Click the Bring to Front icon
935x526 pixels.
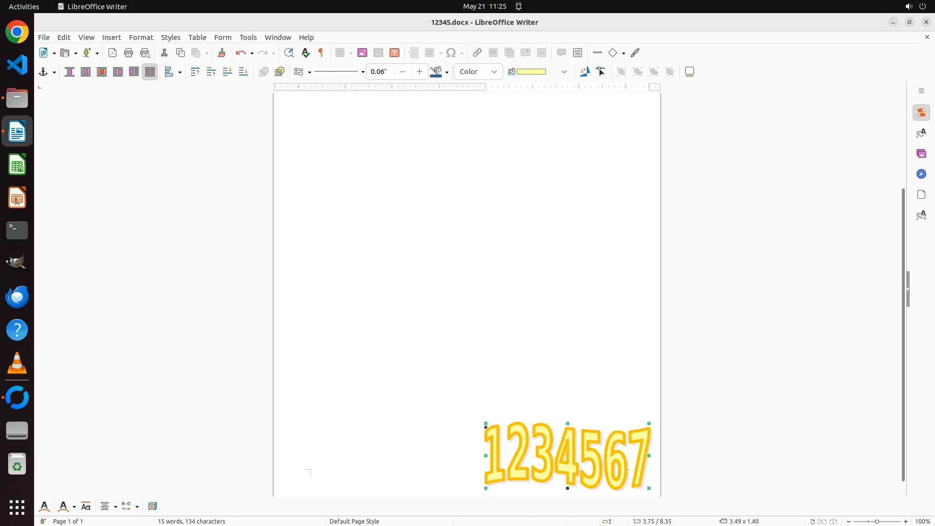(195, 72)
